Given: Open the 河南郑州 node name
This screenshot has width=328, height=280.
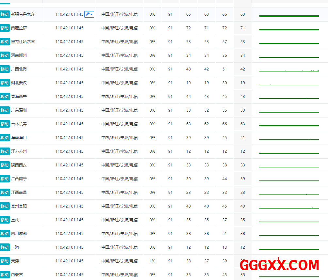Looking at the screenshot, I should click(x=19, y=55).
